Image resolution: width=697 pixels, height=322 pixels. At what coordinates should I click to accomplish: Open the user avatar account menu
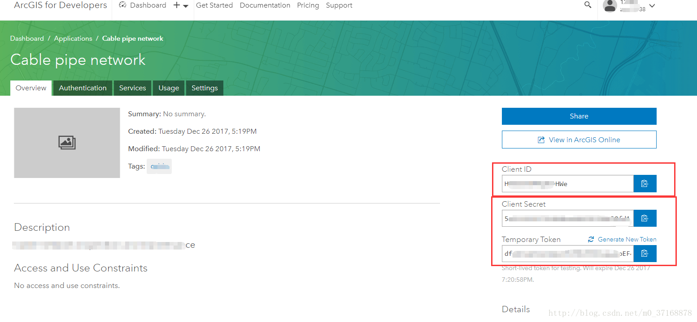pos(610,5)
